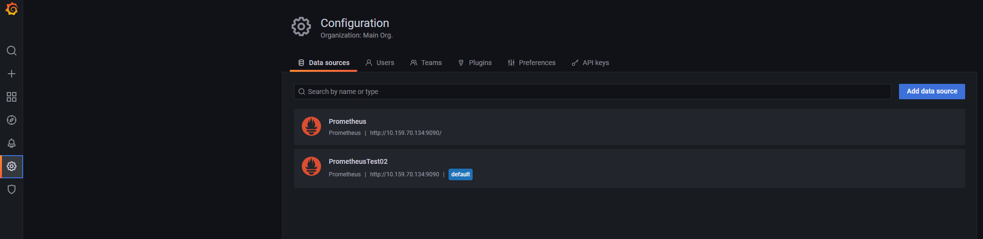
Task: Open the Prometheus data source entry
Action: (348, 121)
